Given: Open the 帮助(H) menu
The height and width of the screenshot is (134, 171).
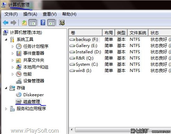Looking at the screenshot, I should [x=69, y=14].
